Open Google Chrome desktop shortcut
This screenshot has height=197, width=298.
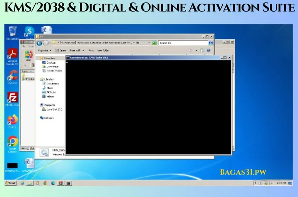point(13,144)
